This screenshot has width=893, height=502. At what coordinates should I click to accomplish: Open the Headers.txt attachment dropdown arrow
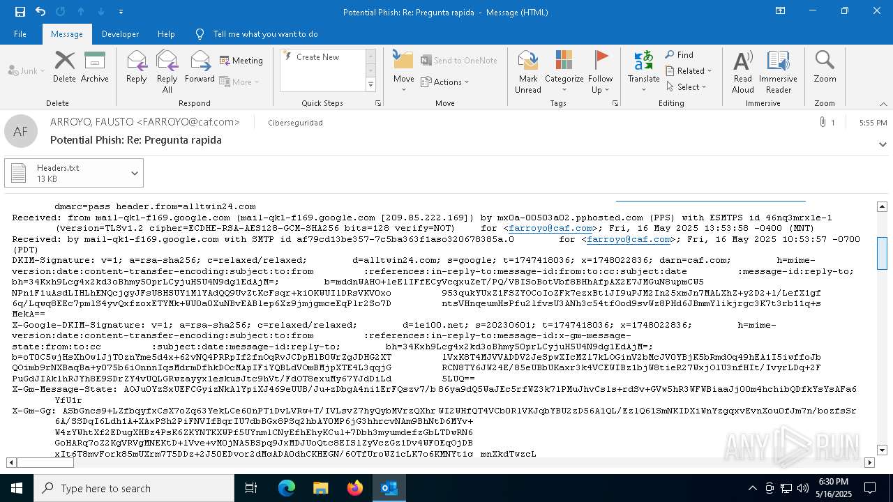point(135,173)
